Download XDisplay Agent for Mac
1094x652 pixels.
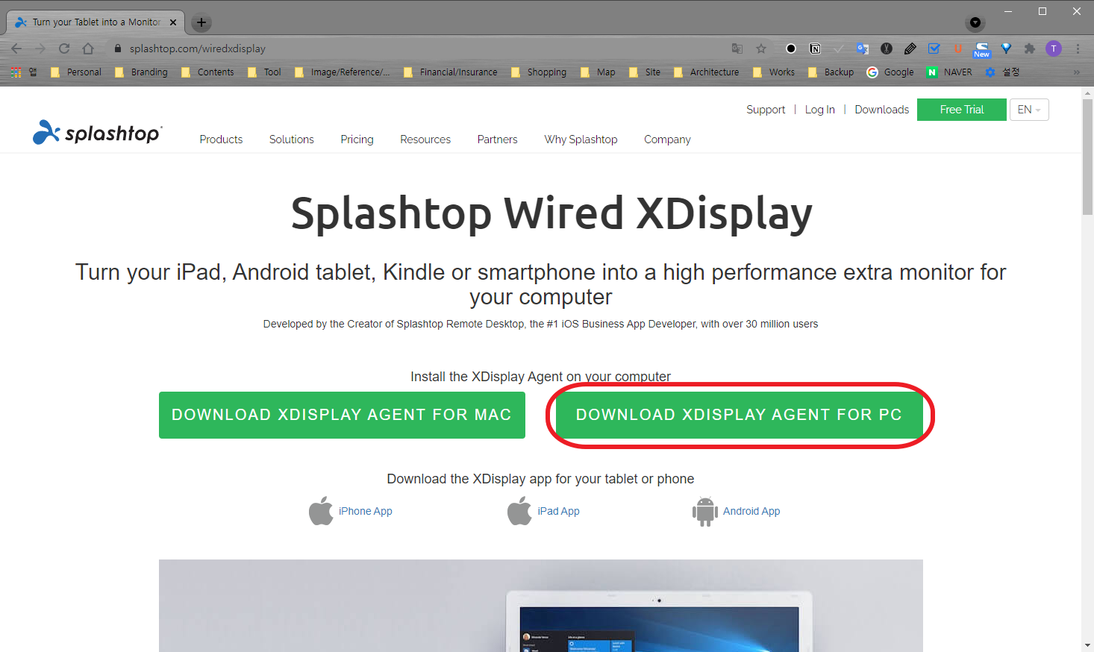click(x=342, y=415)
